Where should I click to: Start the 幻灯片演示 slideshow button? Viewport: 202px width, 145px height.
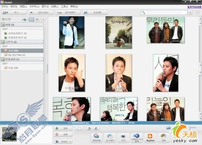(x=41, y=12)
